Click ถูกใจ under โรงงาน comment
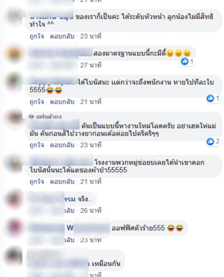224x277 pixels. click(x=37, y=182)
